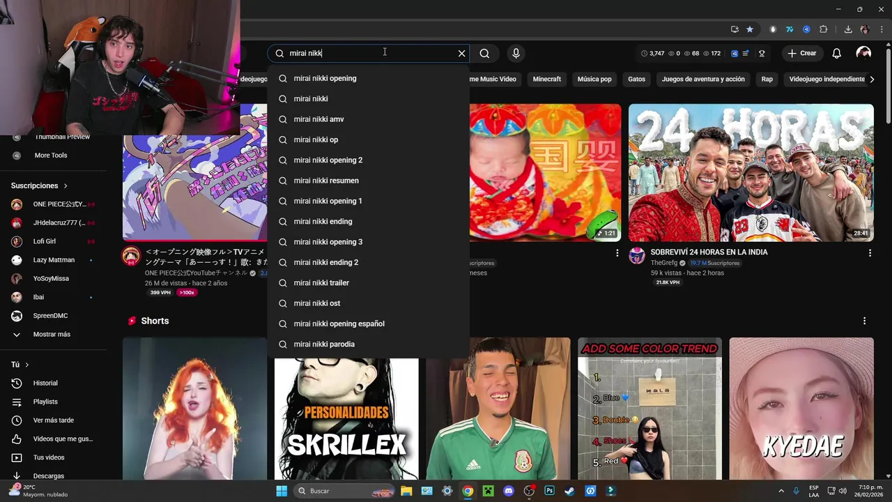Image resolution: width=892 pixels, height=502 pixels.
Task: Click the blue vidIQ icon in the YouTube stats bar
Action: (735, 53)
